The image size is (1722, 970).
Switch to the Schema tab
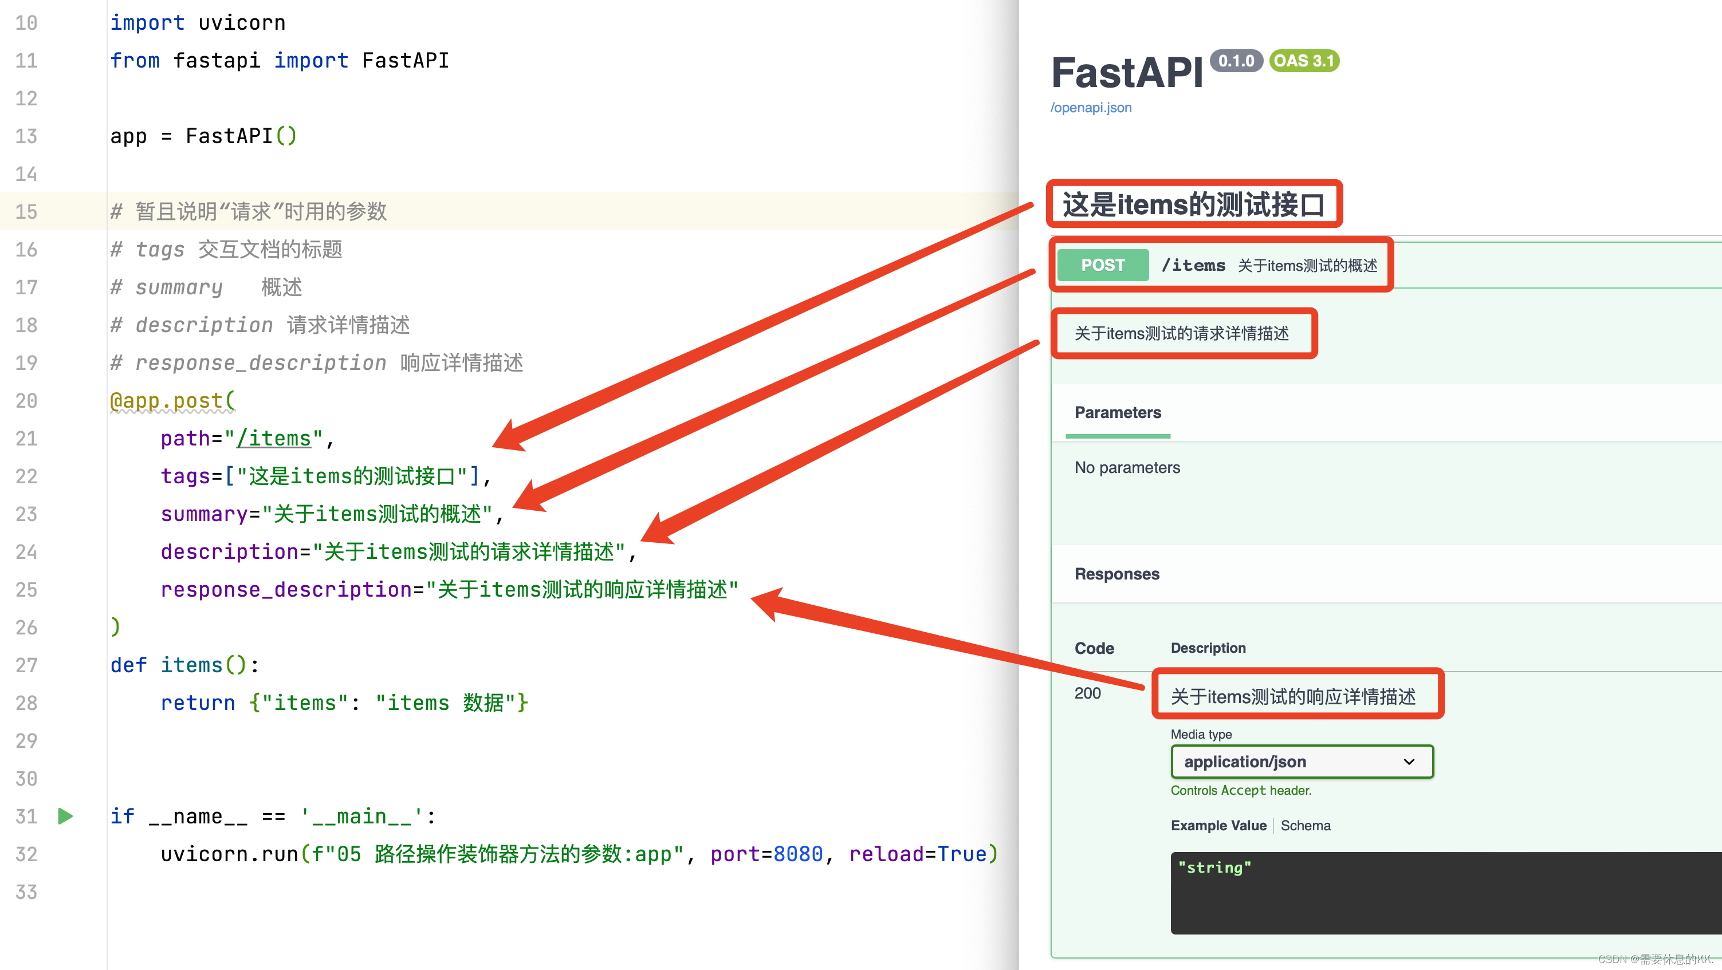pos(1305,826)
